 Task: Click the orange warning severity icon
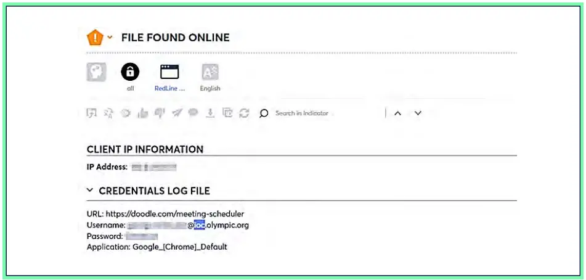pyautogui.click(x=95, y=38)
